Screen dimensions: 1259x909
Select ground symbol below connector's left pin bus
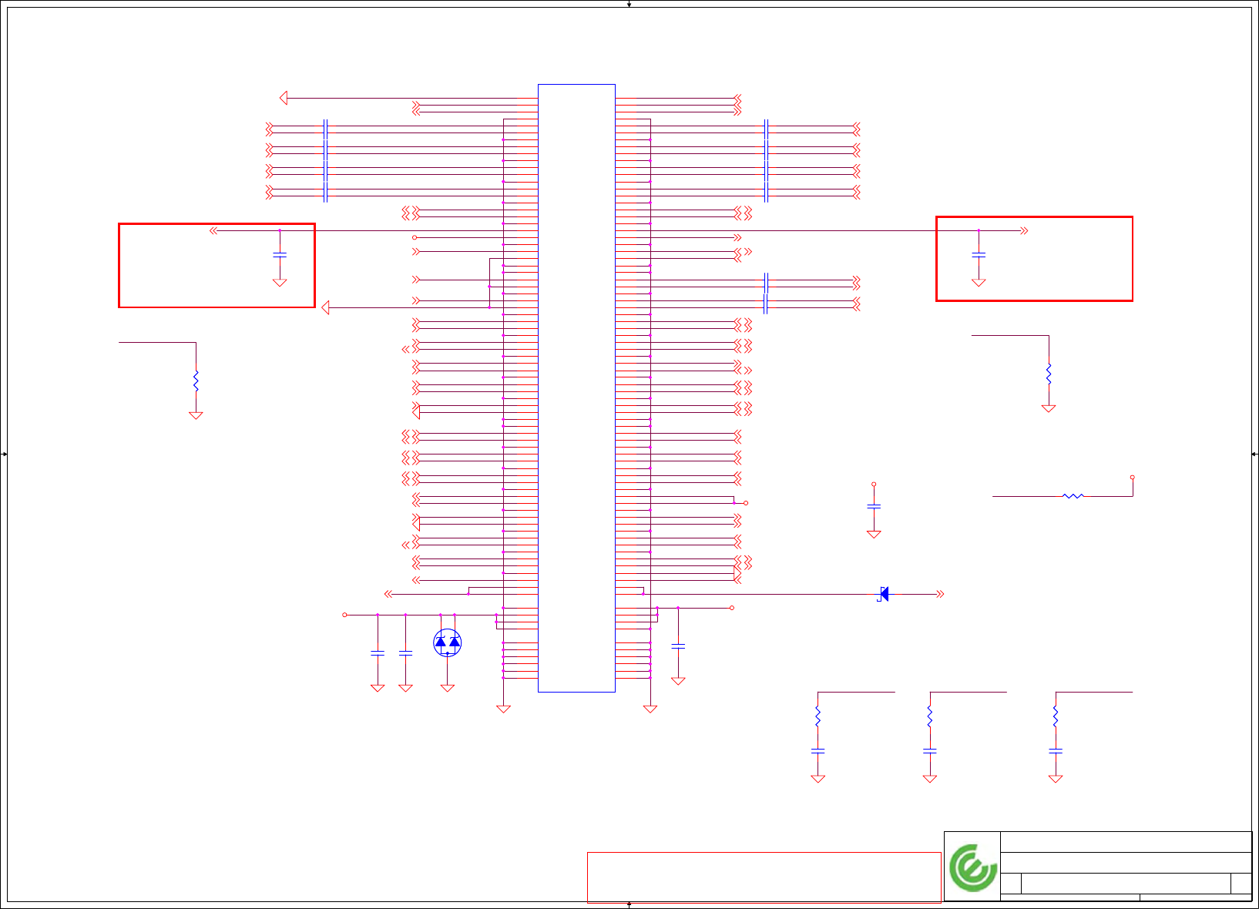(503, 709)
